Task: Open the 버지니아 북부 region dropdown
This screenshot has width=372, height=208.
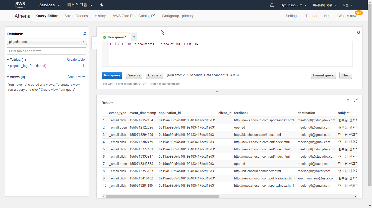Action: coord(324,5)
